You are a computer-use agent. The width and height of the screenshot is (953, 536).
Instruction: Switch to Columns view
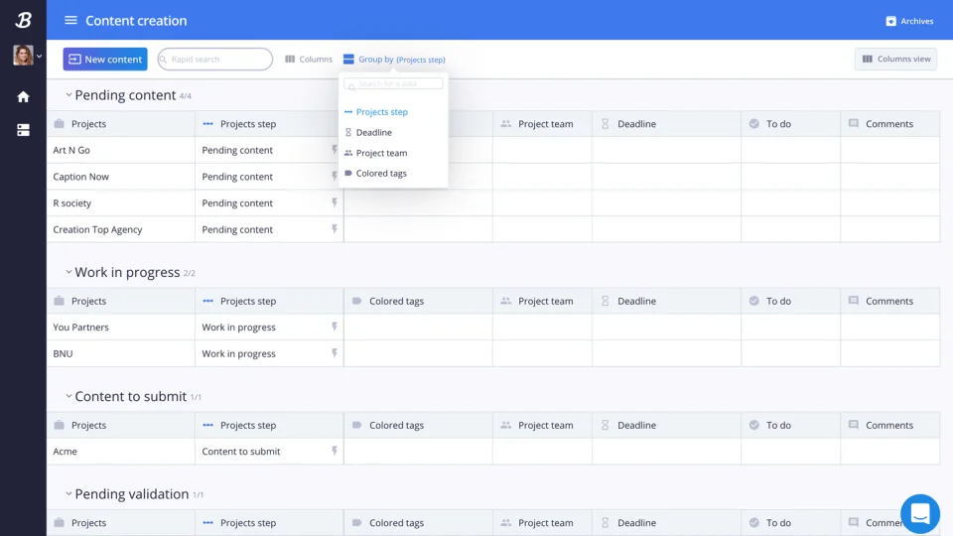click(895, 59)
